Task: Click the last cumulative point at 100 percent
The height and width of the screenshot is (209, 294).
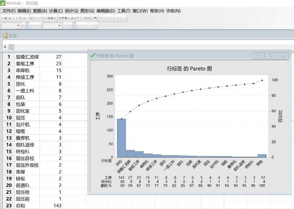Action: 262,80
